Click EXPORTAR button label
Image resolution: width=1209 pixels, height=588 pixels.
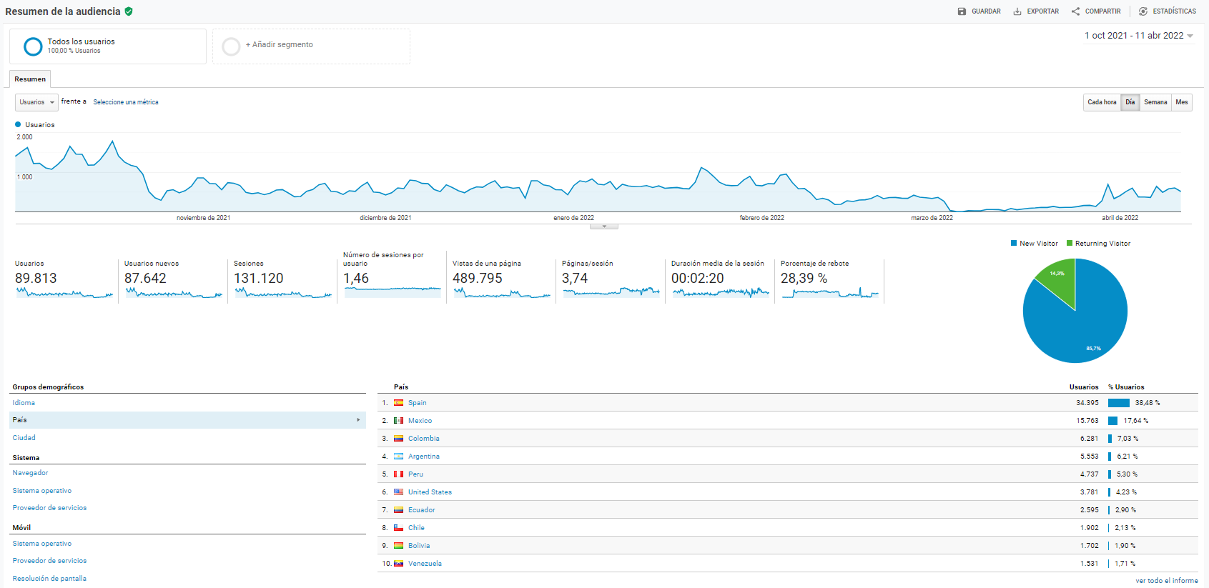coord(1043,11)
